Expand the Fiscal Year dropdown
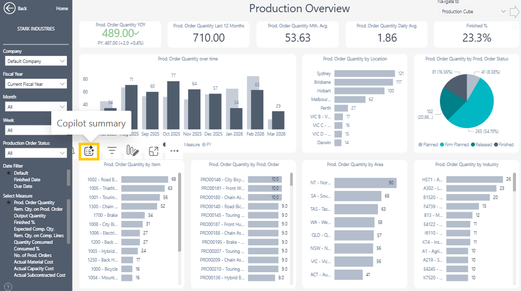Viewport: 521px width, 291px height. click(35, 84)
